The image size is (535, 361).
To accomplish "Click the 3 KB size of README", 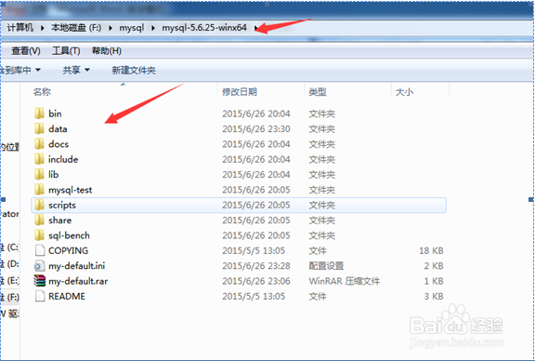I will 434,296.
